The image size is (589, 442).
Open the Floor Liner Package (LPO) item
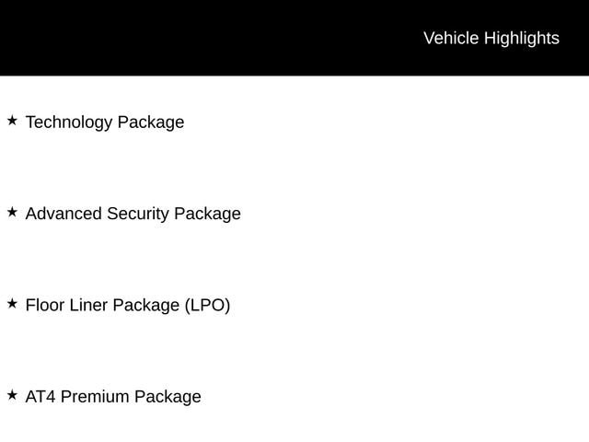127,305
